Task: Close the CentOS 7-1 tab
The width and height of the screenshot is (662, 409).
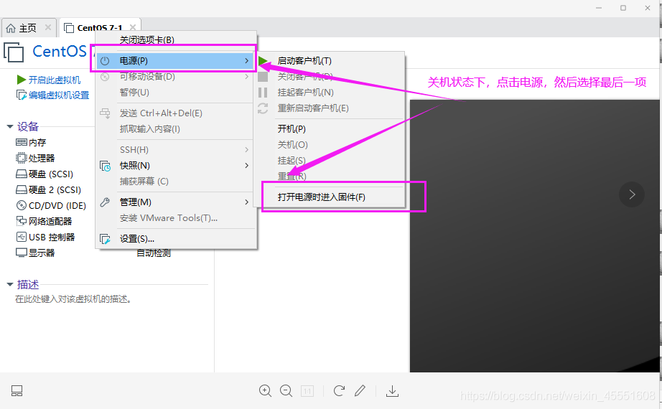Action: coord(133,27)
